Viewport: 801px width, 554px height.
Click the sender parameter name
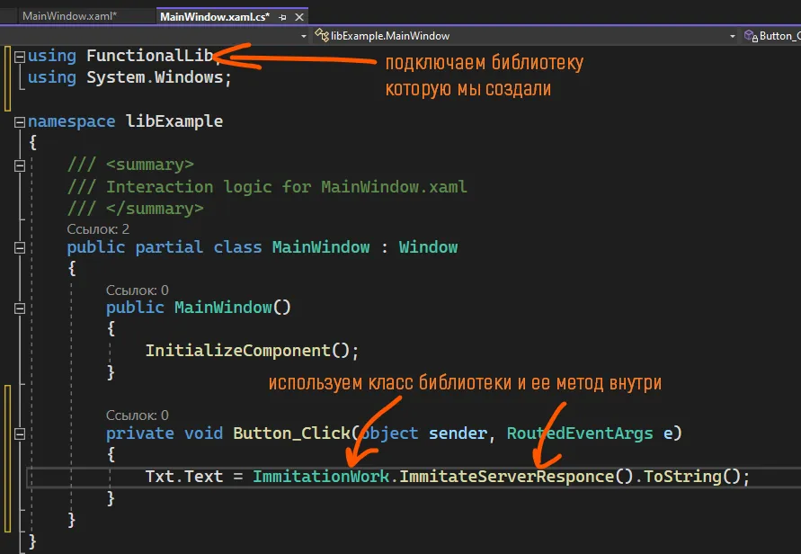click(458, 433)
